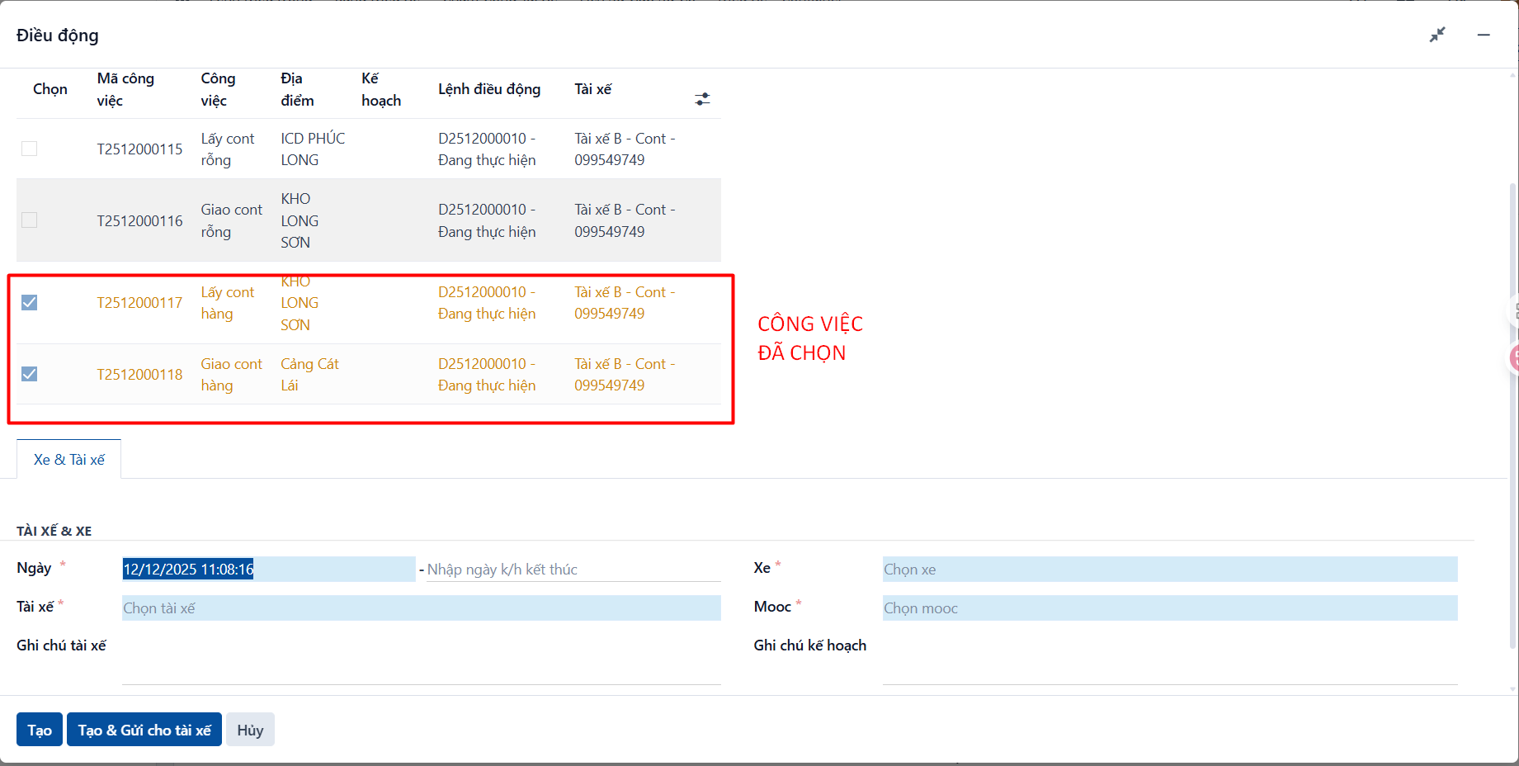The height and width of the screenshot is (766, 1519).
Task: Open the Chọn xe dropdown
Action: [x=1170, y=570]
